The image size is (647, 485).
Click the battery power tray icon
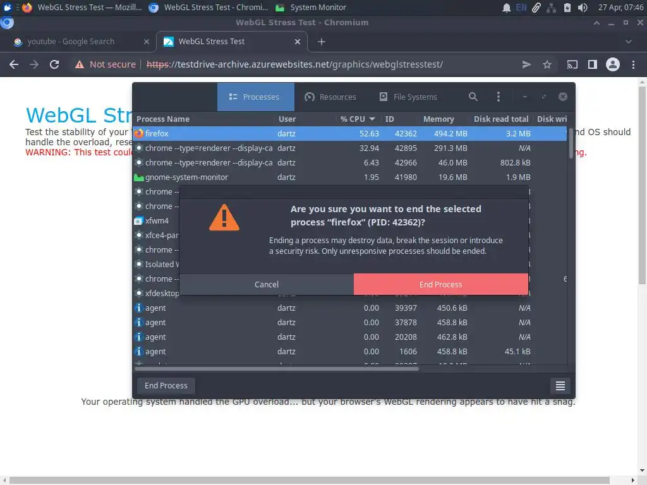tap(567, 8)
